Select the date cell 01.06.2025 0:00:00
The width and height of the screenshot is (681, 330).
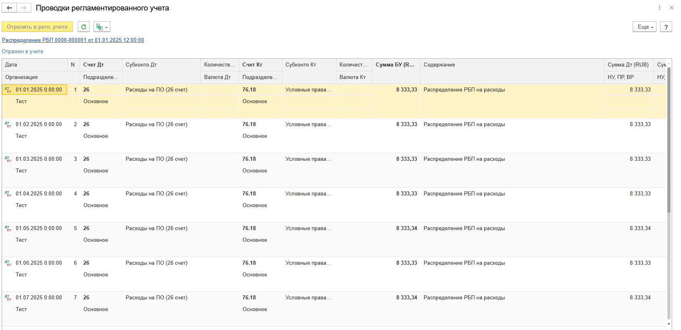pyautogui.click(x=39, y=263)
